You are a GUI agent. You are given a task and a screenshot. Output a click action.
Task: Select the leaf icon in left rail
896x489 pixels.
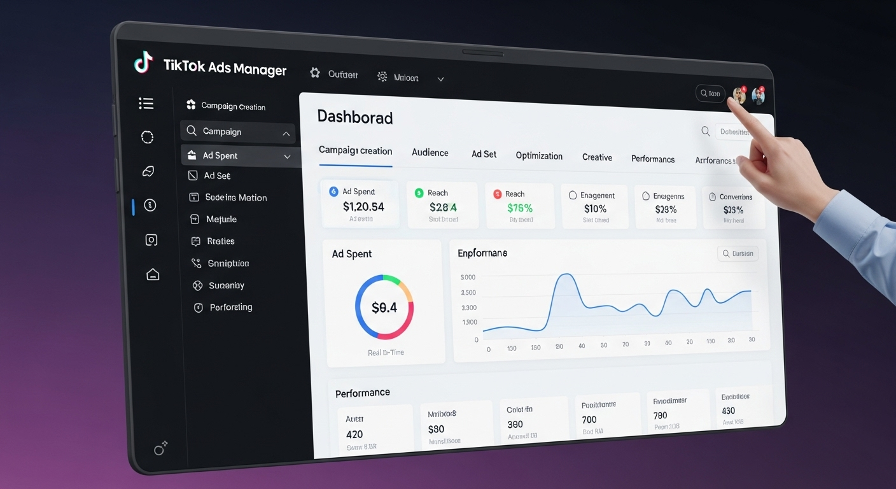tap(148, 171)
